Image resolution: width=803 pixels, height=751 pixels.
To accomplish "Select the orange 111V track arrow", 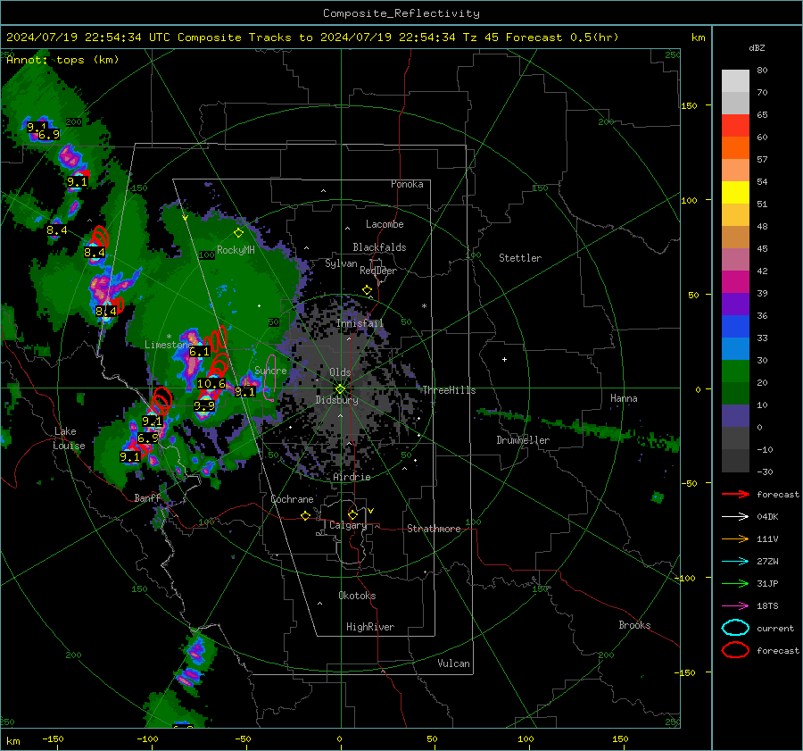I will pos(735,538).
